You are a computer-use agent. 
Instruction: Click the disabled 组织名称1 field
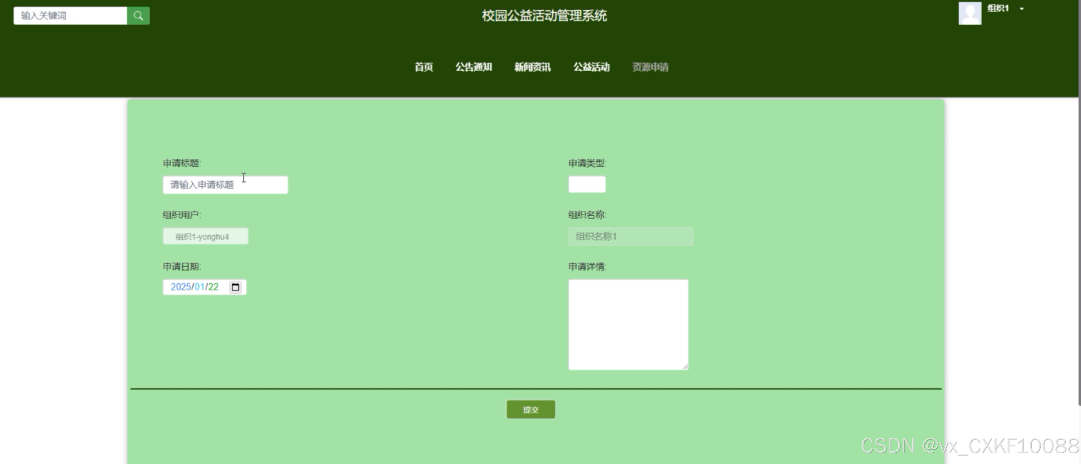pos(630,236)
